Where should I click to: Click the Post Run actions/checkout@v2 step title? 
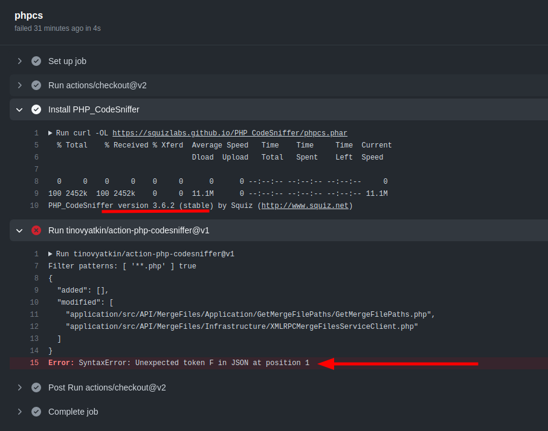[x=107, y=387]
